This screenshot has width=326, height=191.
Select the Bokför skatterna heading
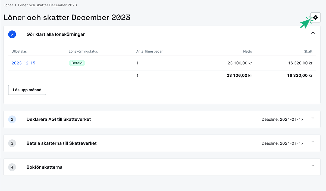click(x=44, y=167)
